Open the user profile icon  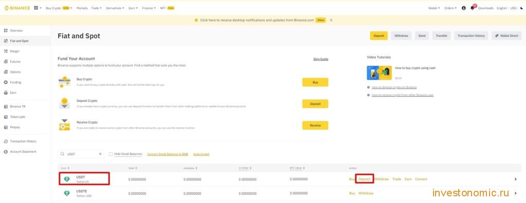(x=464, y=8)
